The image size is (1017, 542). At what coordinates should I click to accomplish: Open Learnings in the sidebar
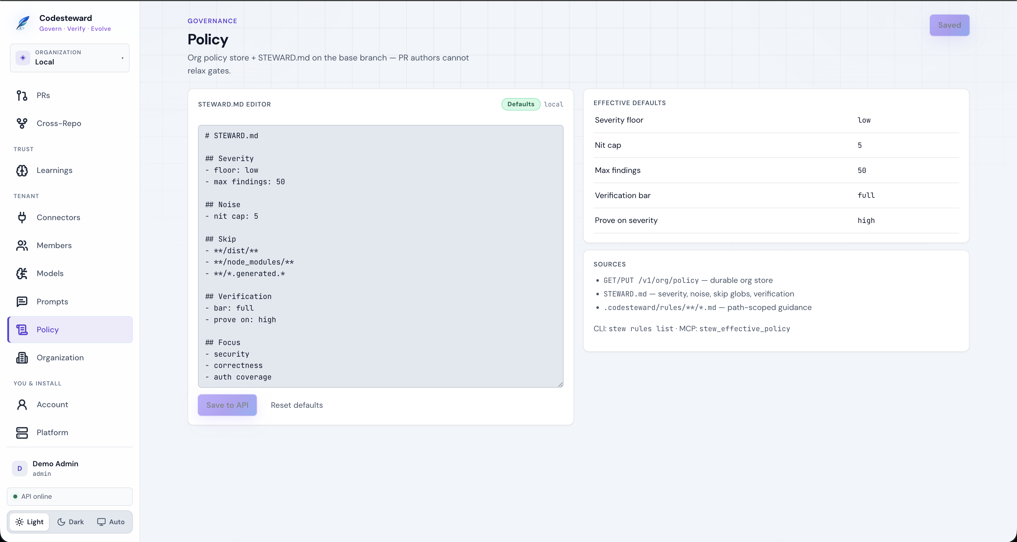[x=70, y=171]
